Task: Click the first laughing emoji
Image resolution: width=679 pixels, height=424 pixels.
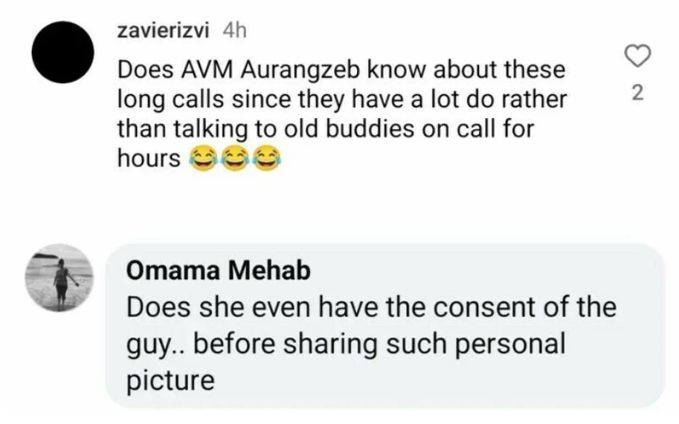Action: (202, 158)
